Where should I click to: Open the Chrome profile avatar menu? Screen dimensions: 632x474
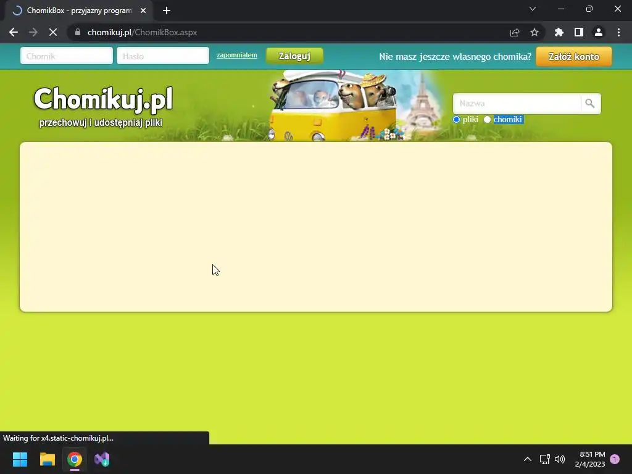click(598, 32)
